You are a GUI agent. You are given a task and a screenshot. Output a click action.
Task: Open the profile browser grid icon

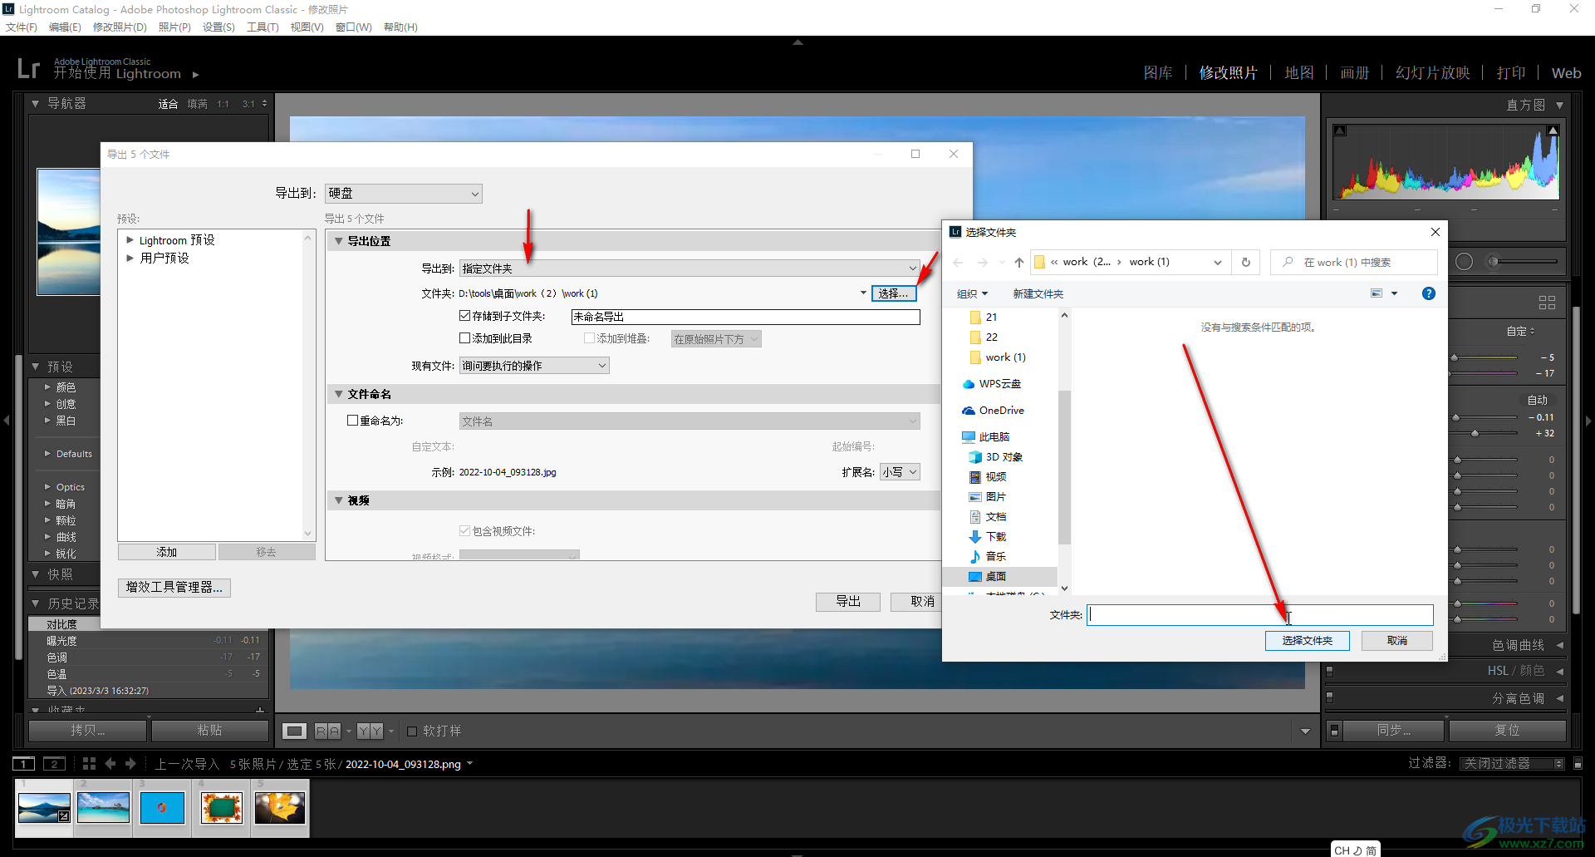[1547, 303]
